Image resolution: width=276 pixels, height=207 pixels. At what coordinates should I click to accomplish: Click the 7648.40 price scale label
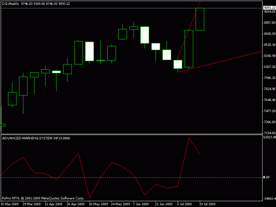click(x=269, y=100)
